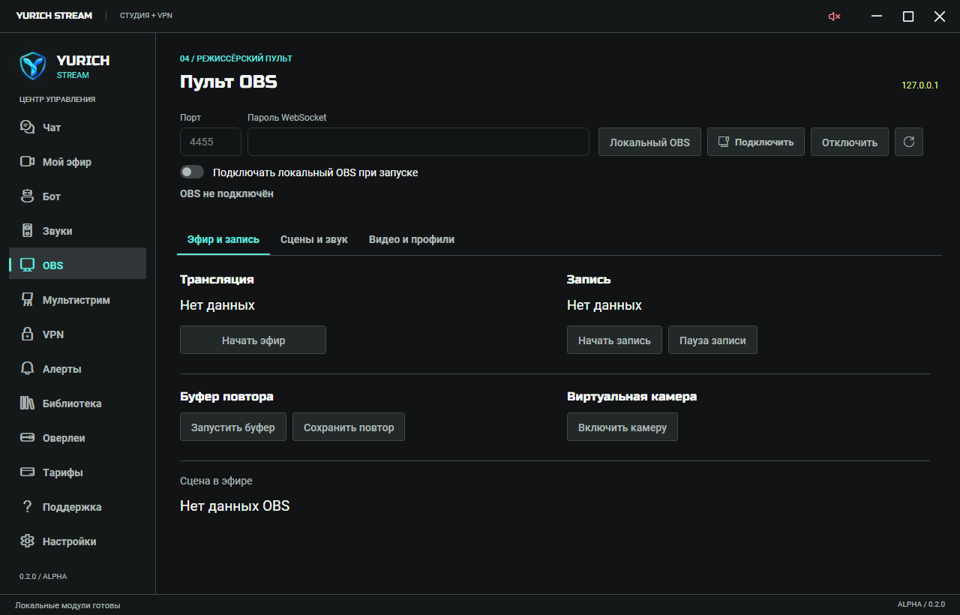Click the Tariffs card icon
This screenshot has width=960, height=615.
point(28,472)
